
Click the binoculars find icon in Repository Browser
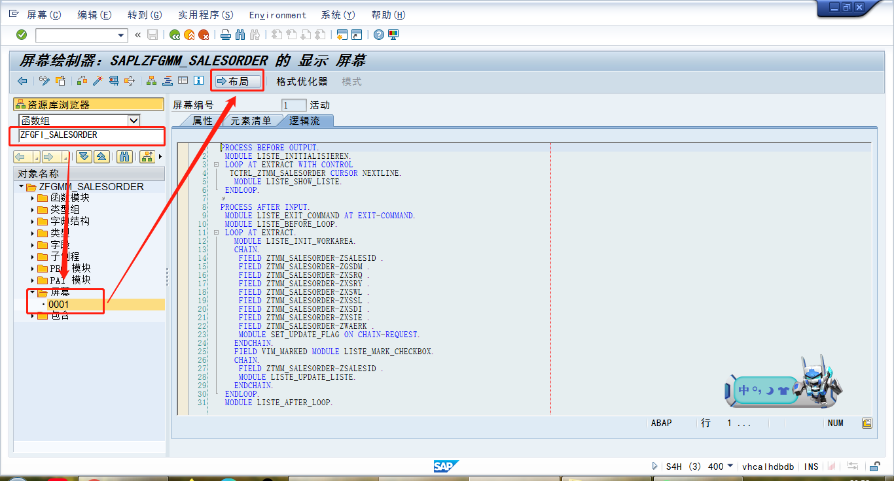pyautogui.click(x=125, y=157)
